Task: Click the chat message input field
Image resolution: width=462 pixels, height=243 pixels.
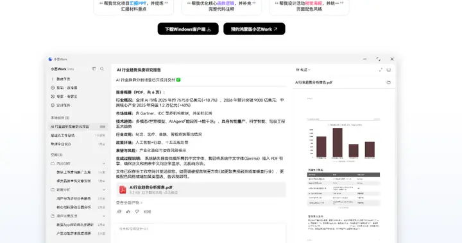Action: click(201, 233)
